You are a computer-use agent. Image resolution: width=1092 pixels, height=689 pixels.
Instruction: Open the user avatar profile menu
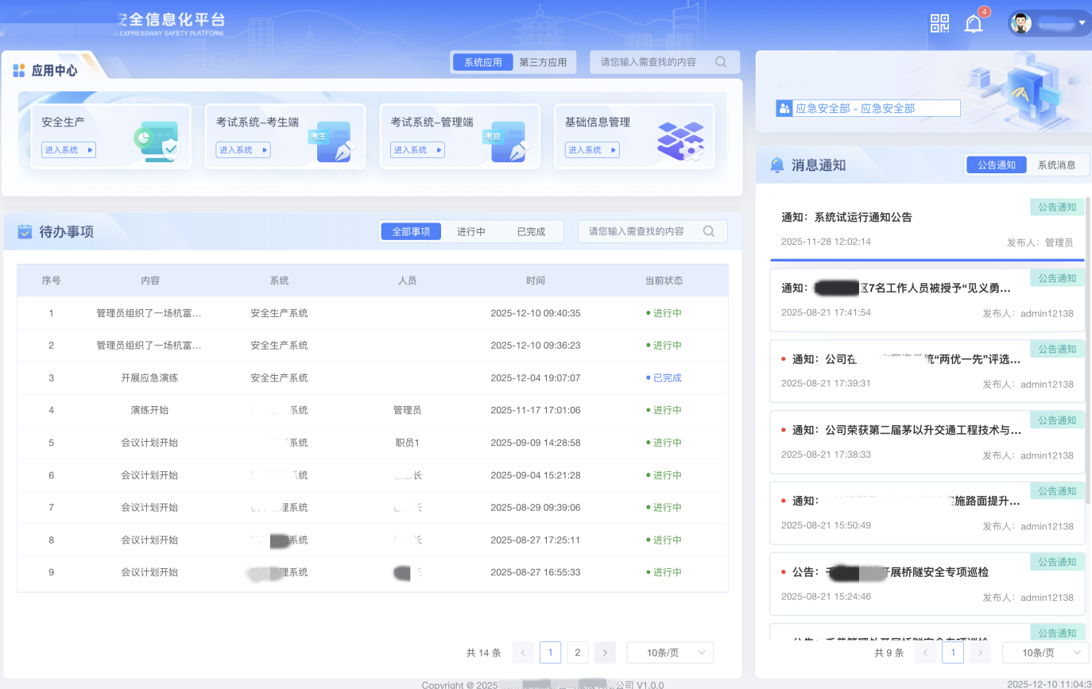1020,23
